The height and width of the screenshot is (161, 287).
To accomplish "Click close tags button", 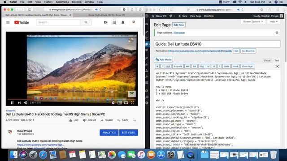I will (247, 67).
